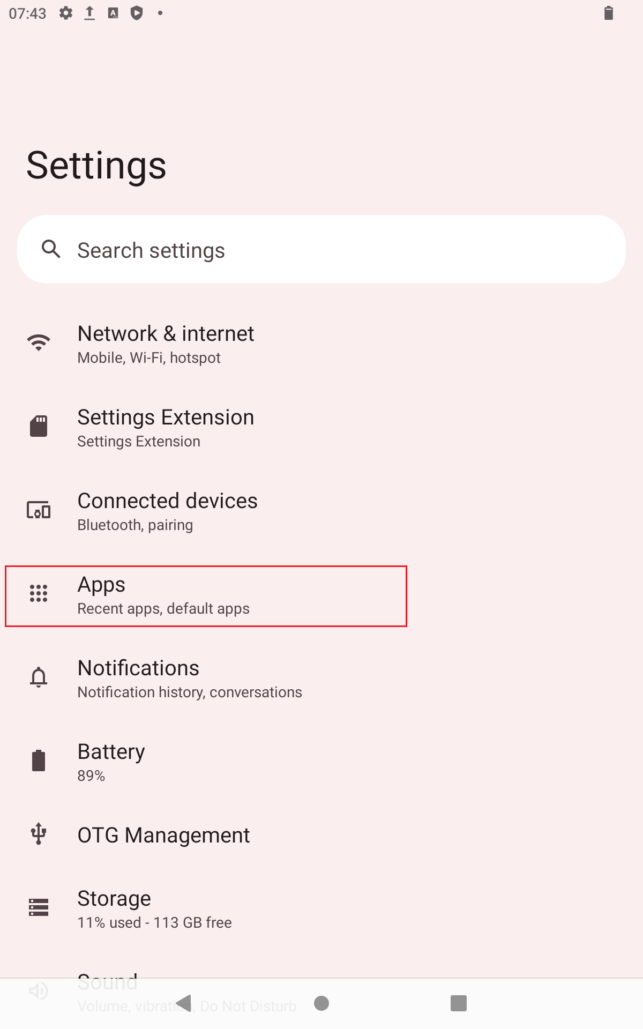Open the Settings Extension entry
643x1029 pixels.
tap(166, 428)
